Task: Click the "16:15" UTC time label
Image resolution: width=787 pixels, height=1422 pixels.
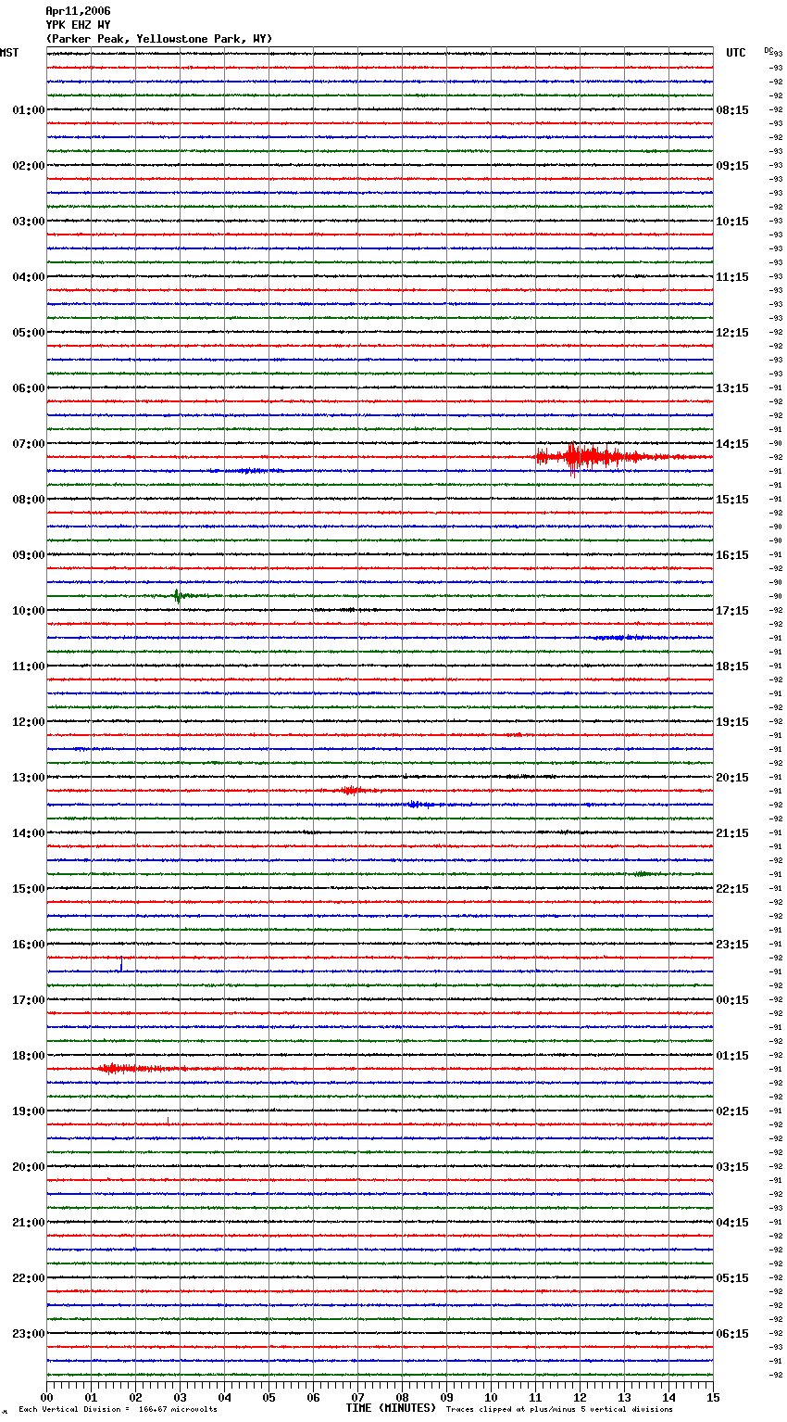Action: coord(732,555)
